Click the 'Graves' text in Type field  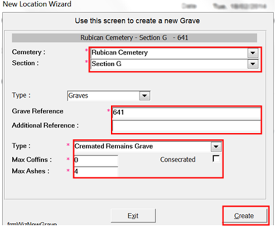(79, 96)
